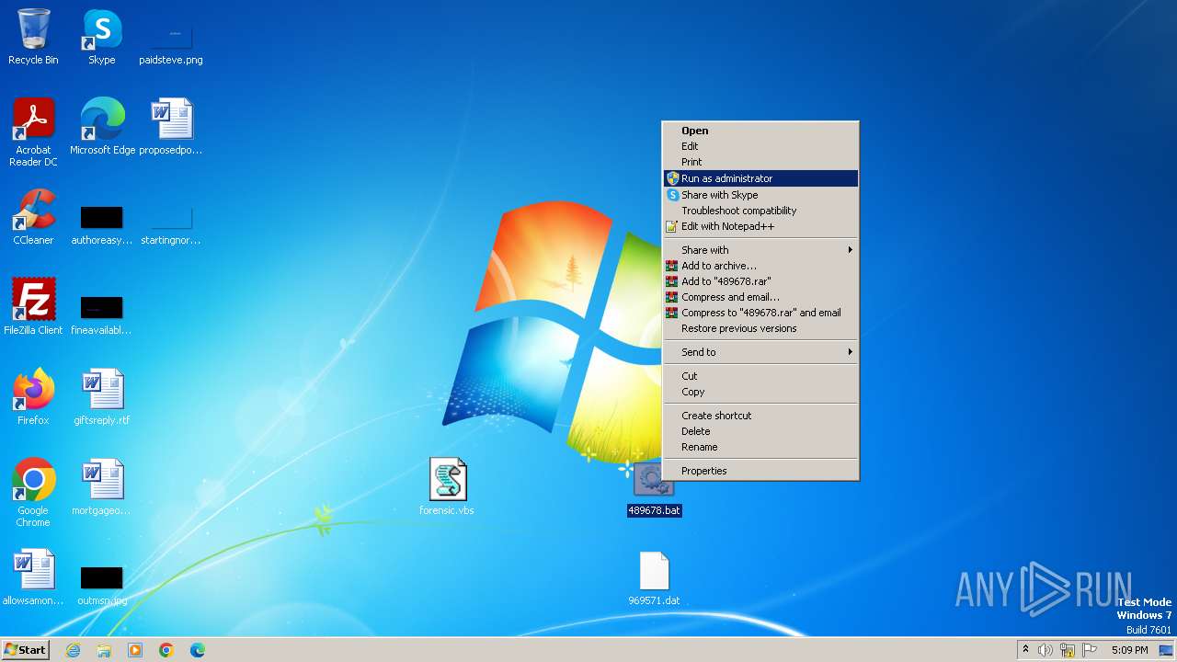Choose Run as administrator
Image resolution: width=1177 pixels, height=662 pixels.
pyautogui.click(x=760, y=178)
